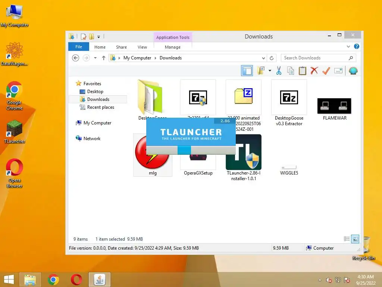
Task: Toggle the preview pane layout button
Action: point(247,71)
